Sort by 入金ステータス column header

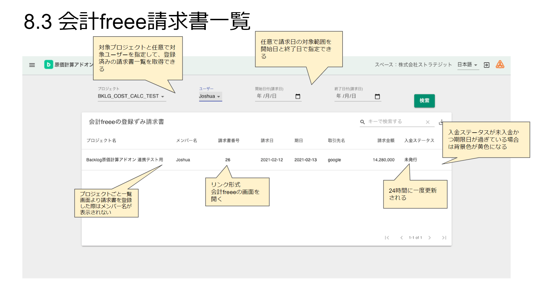(419, 140)
